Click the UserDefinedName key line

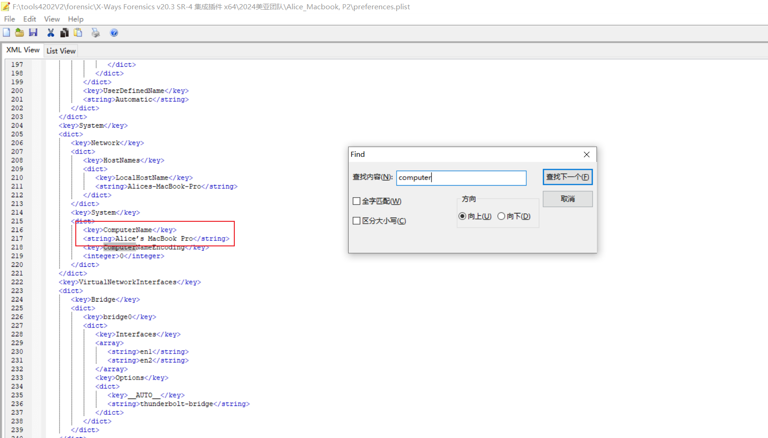click(136, 90)
